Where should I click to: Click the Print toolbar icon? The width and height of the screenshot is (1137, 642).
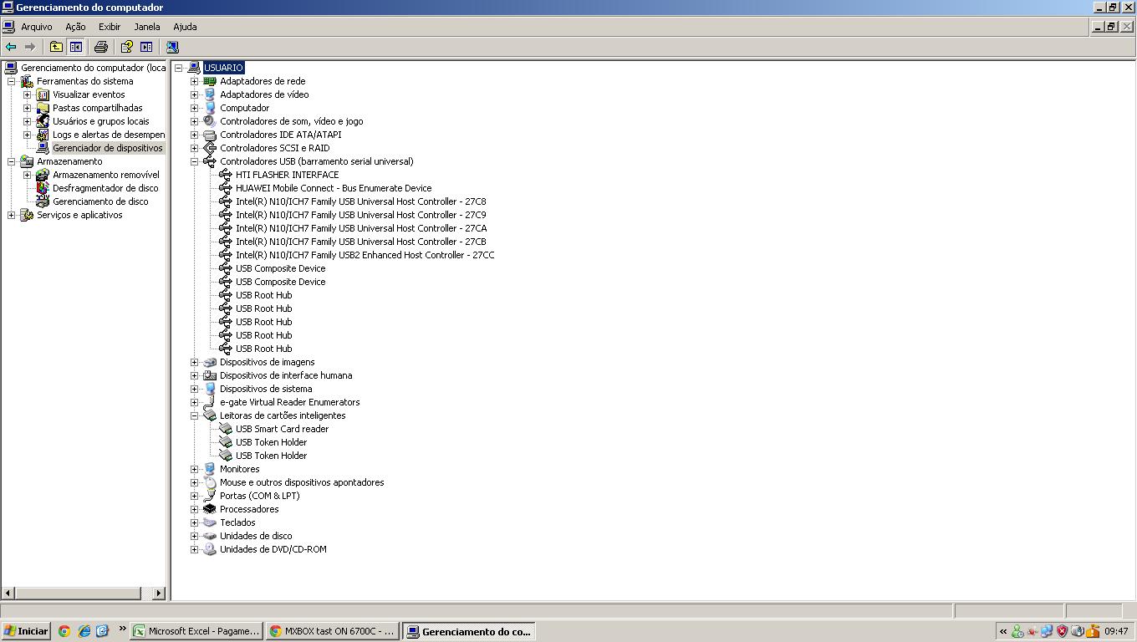pos(101,47)
